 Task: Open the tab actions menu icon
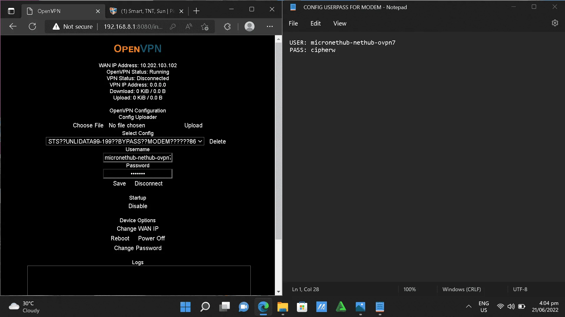[11, 11]
